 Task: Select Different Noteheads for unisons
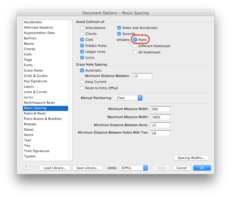coord(135,46)
